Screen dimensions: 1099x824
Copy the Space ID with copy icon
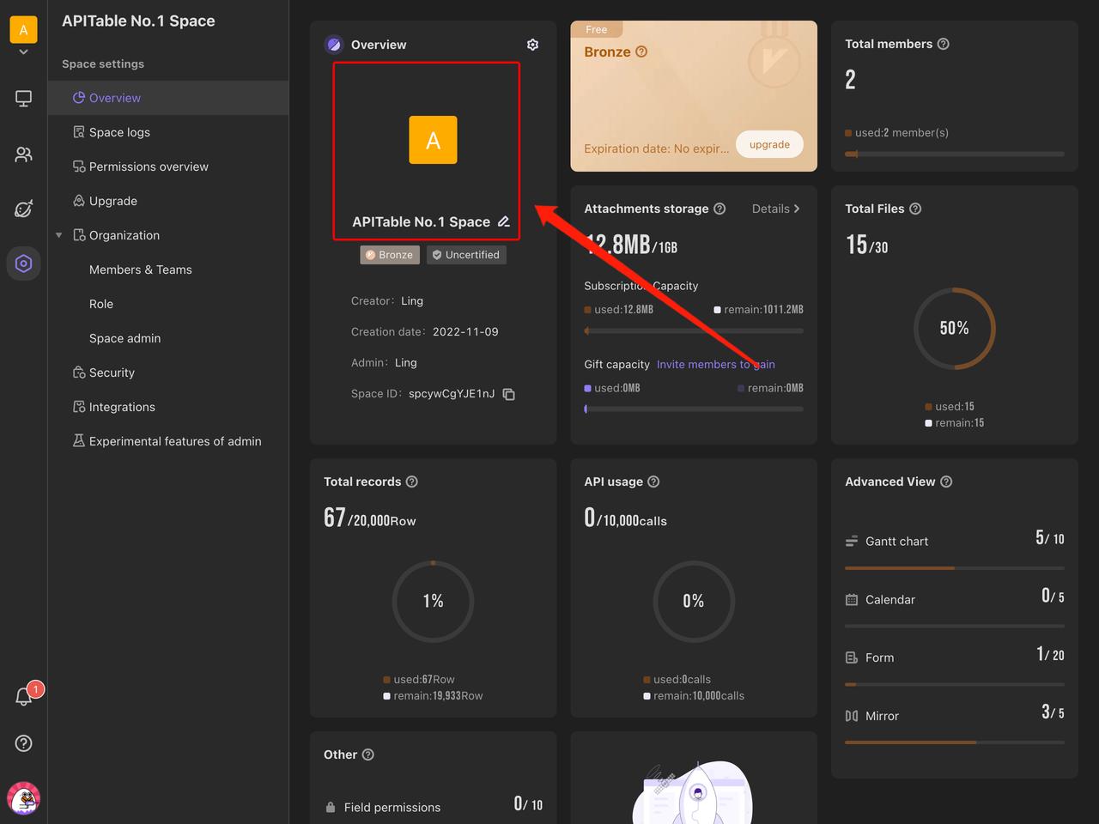[x=508, y=394]
